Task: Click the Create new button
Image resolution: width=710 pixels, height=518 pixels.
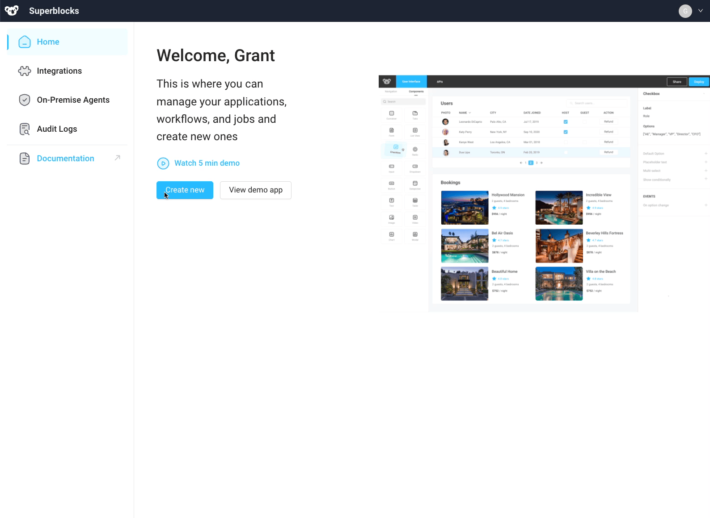Action: click(x=185, y=190)
